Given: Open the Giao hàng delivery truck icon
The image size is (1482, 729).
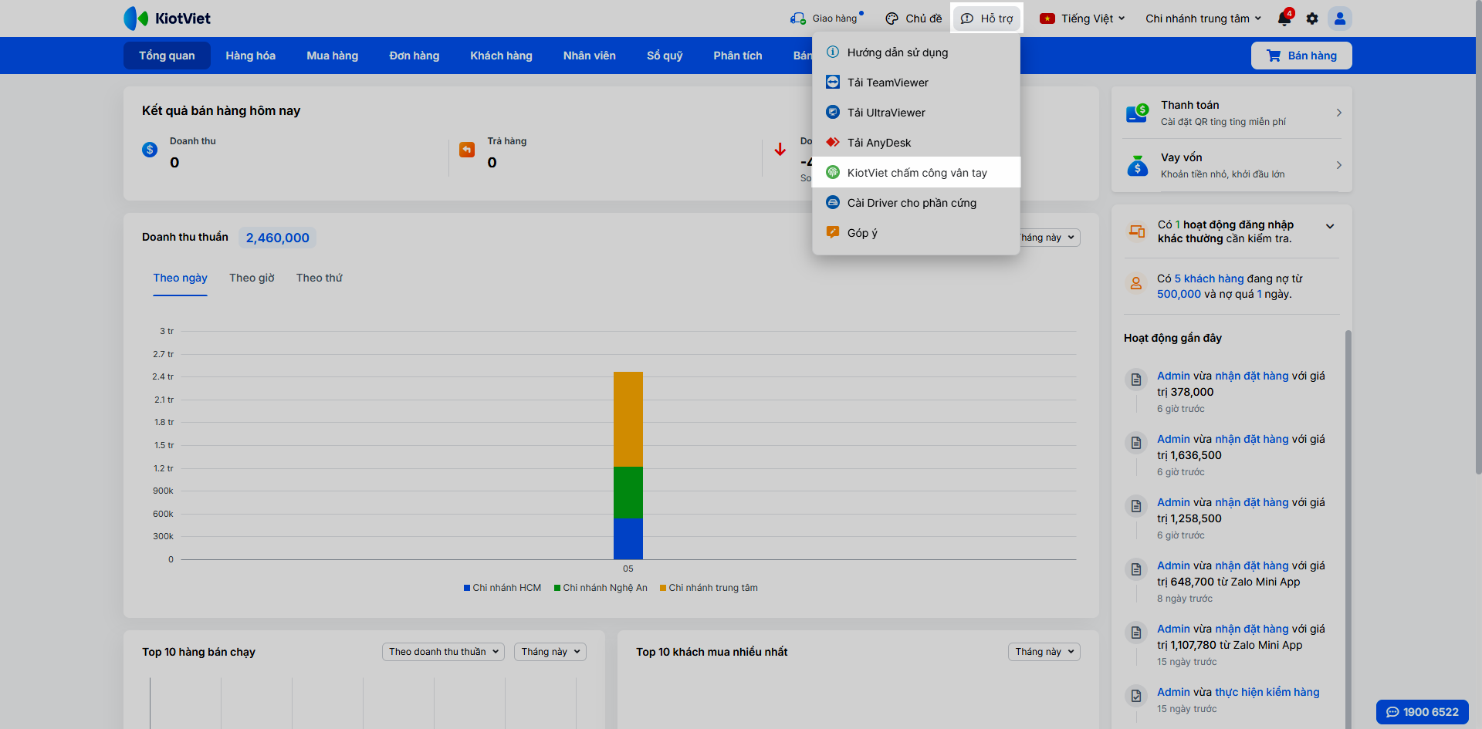Looking at the screenshot, I should (798, 19).
